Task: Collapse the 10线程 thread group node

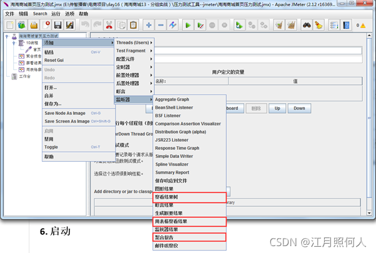Action: [14, 43]
